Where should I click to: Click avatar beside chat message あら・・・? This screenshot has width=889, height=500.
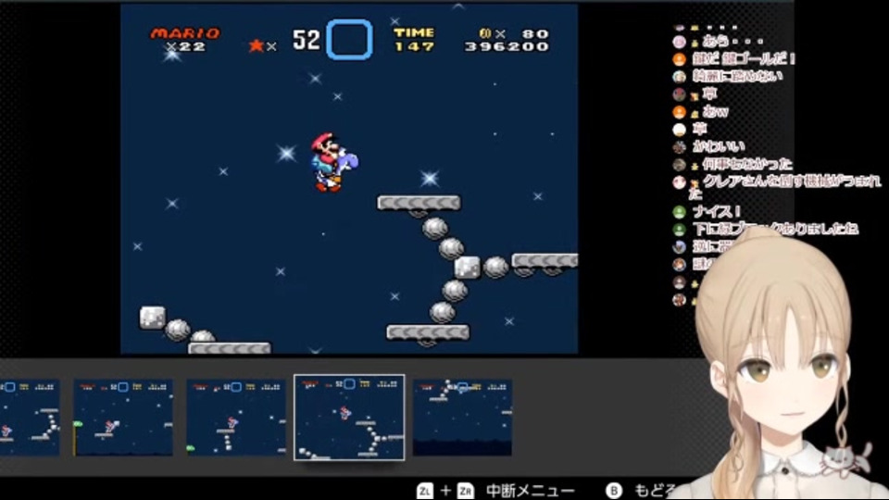point(679,42)
